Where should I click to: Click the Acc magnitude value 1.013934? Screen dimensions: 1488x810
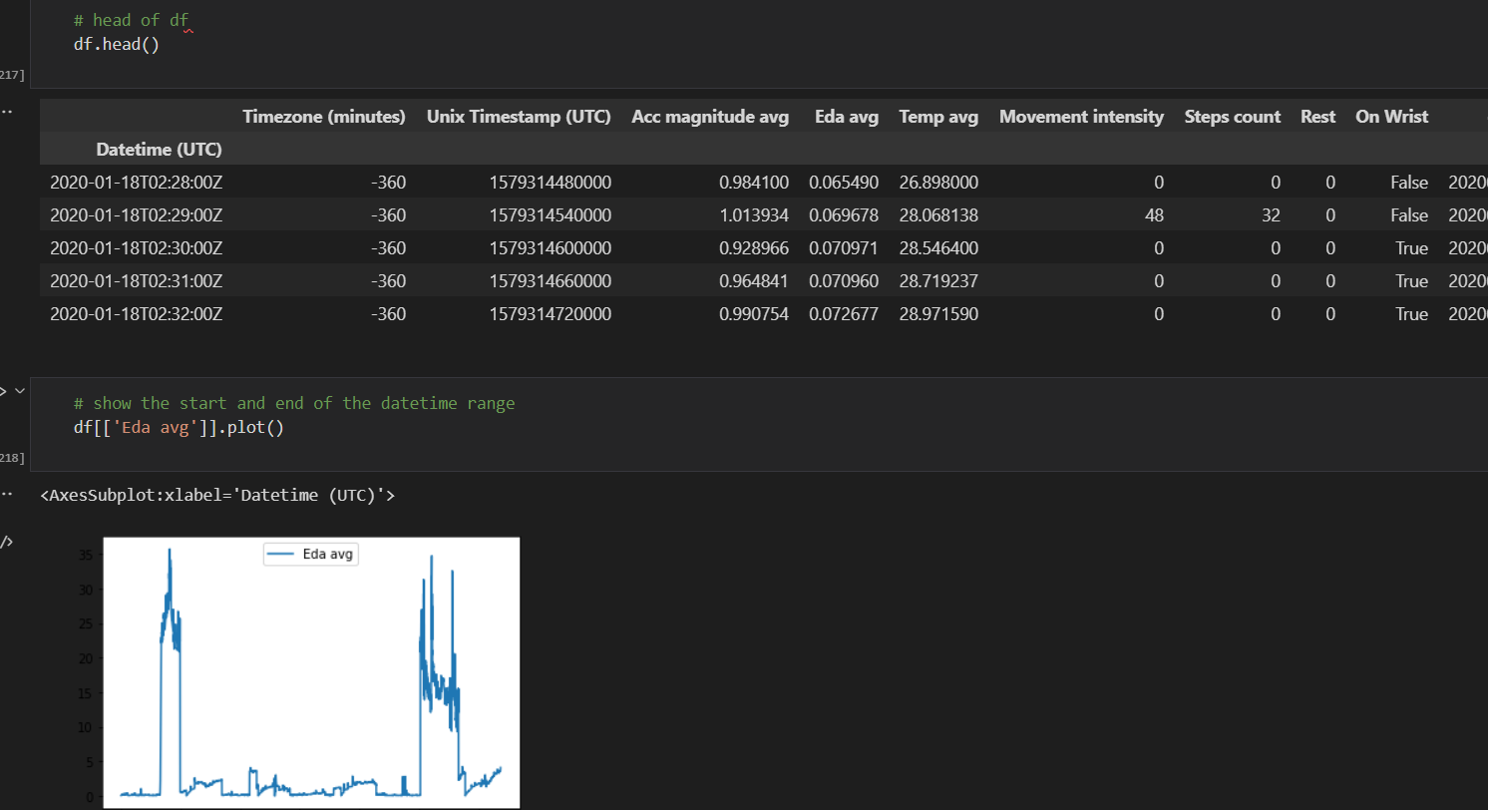754,215
